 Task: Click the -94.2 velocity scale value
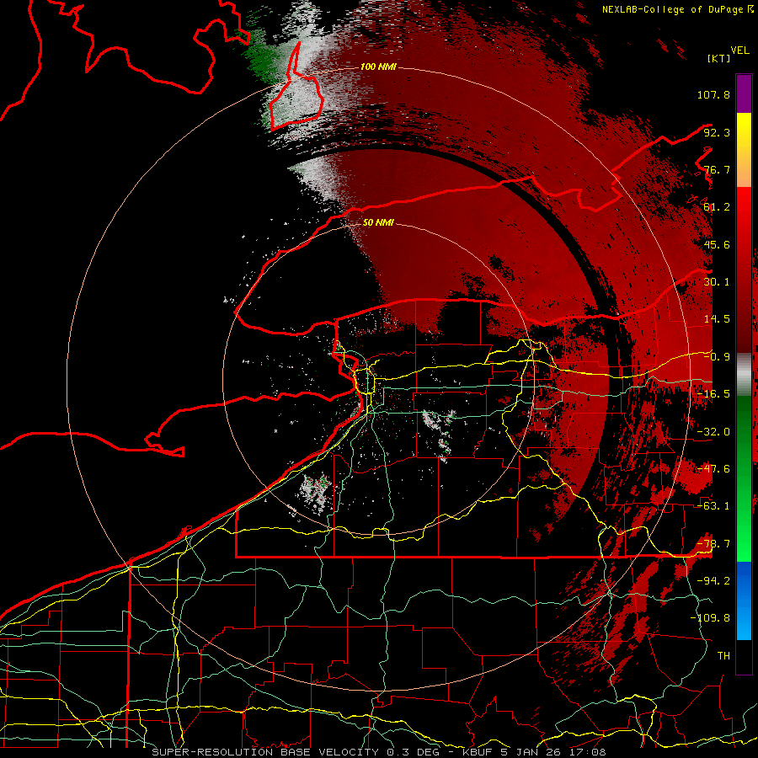(713, 581)
